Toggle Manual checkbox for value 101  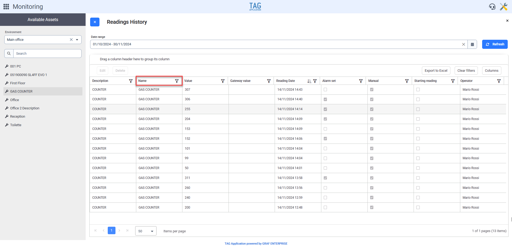pos(372,149)
